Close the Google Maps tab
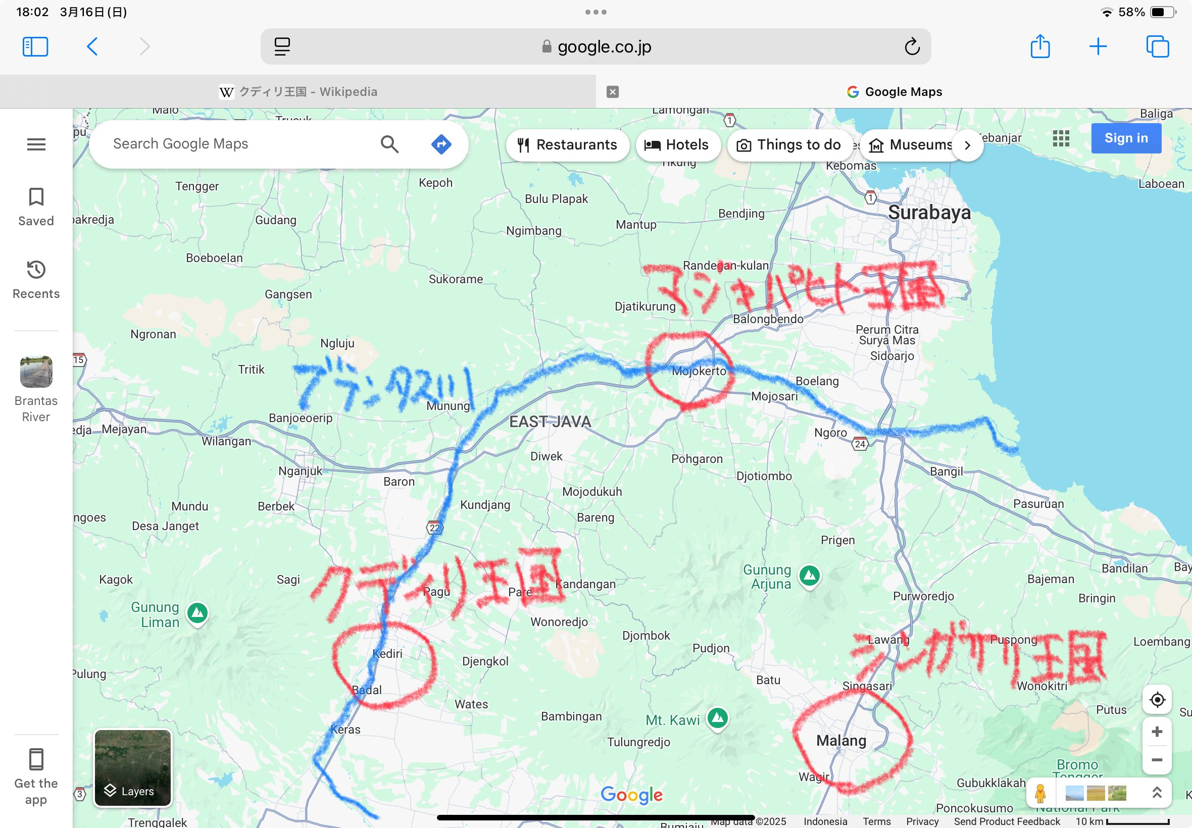The width and height of the screenshot is (1192, 828). 613,92
